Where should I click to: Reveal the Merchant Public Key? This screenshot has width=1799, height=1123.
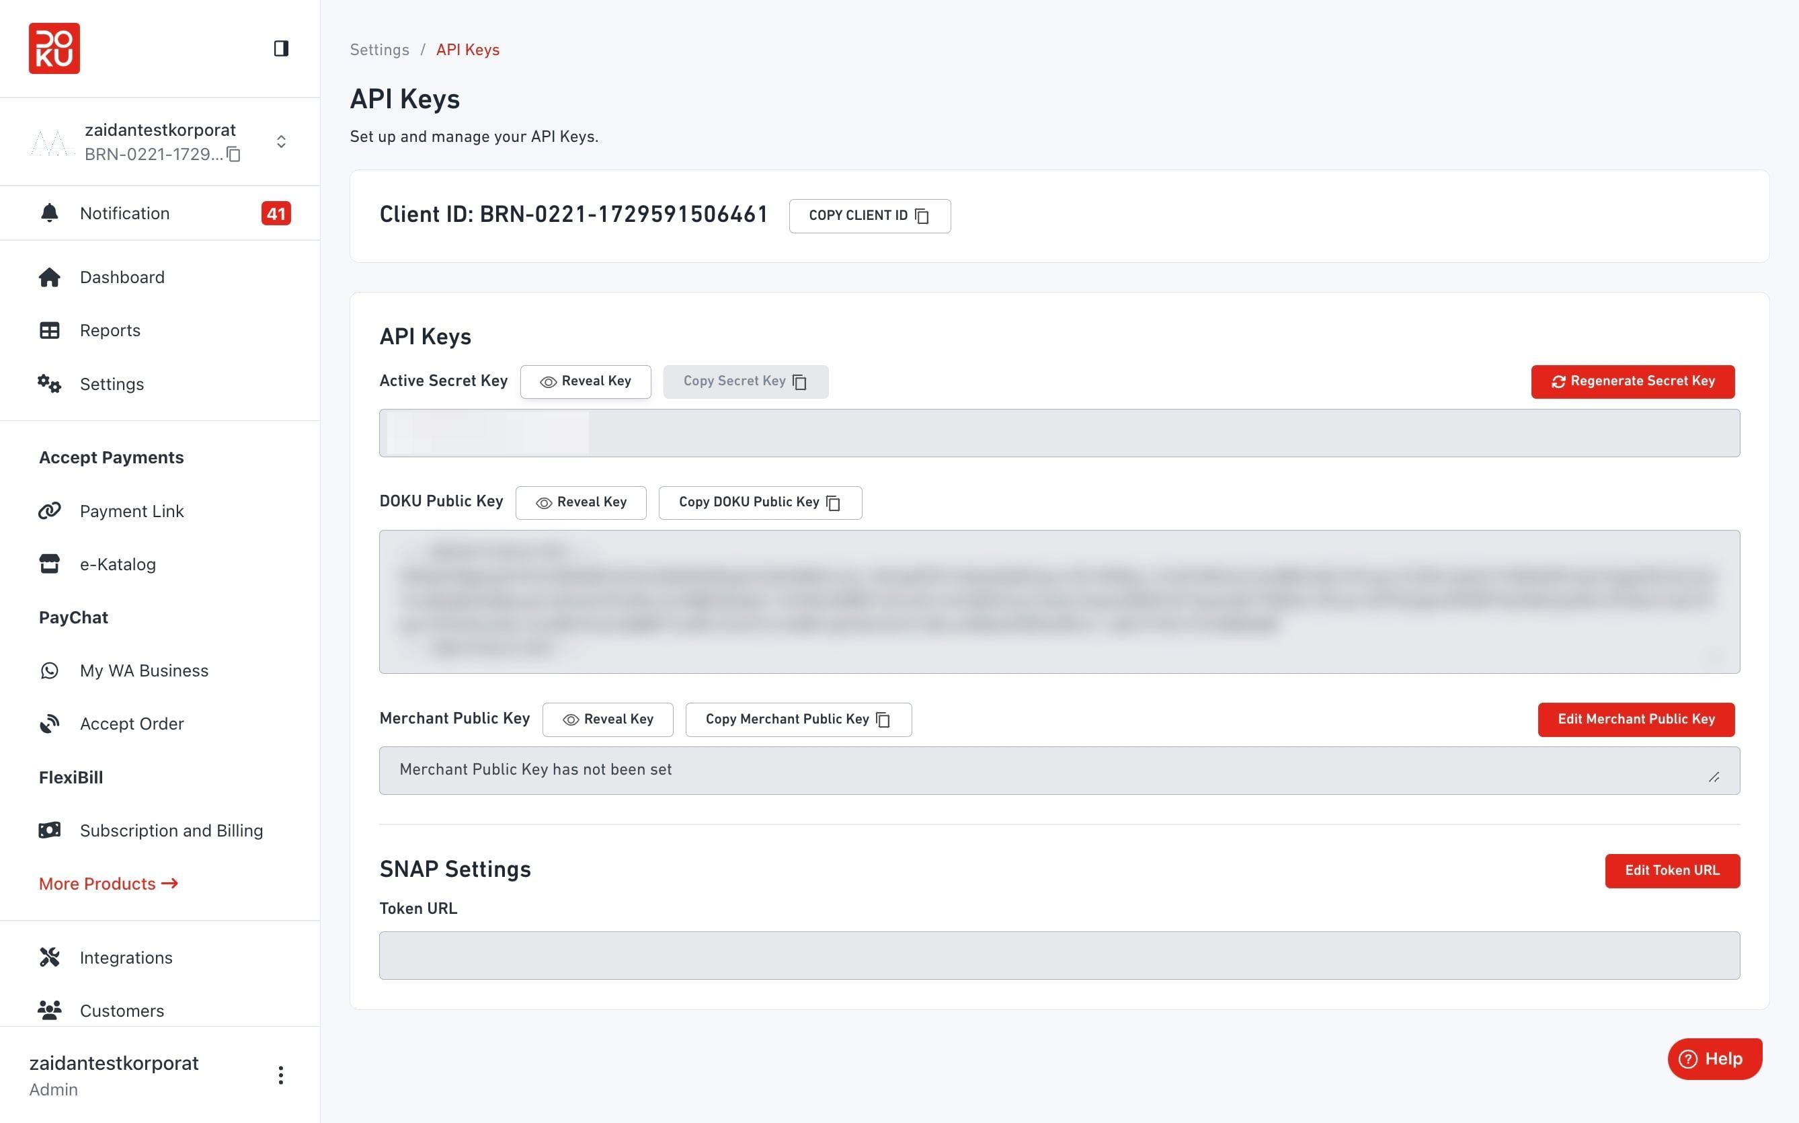(607, 720)
